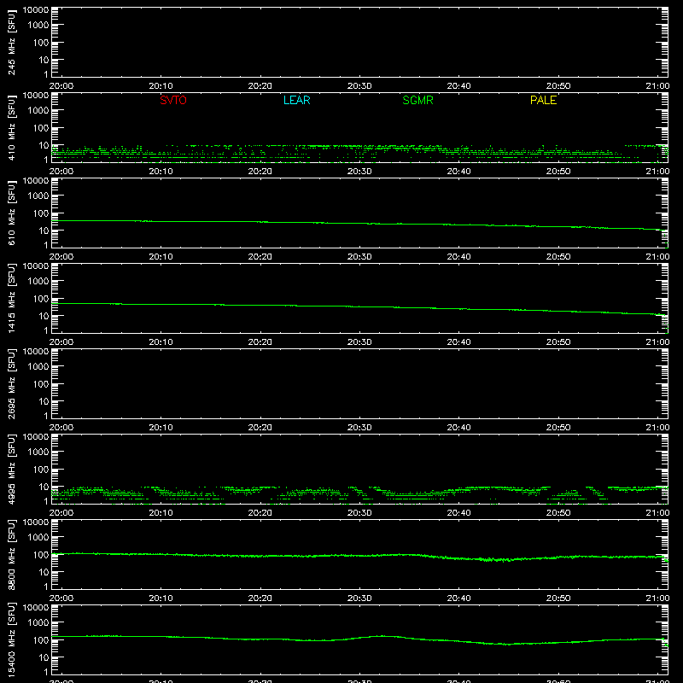
Task: Click 20:30 time label below 1415 MHz panel
Action: coord(359,342)
